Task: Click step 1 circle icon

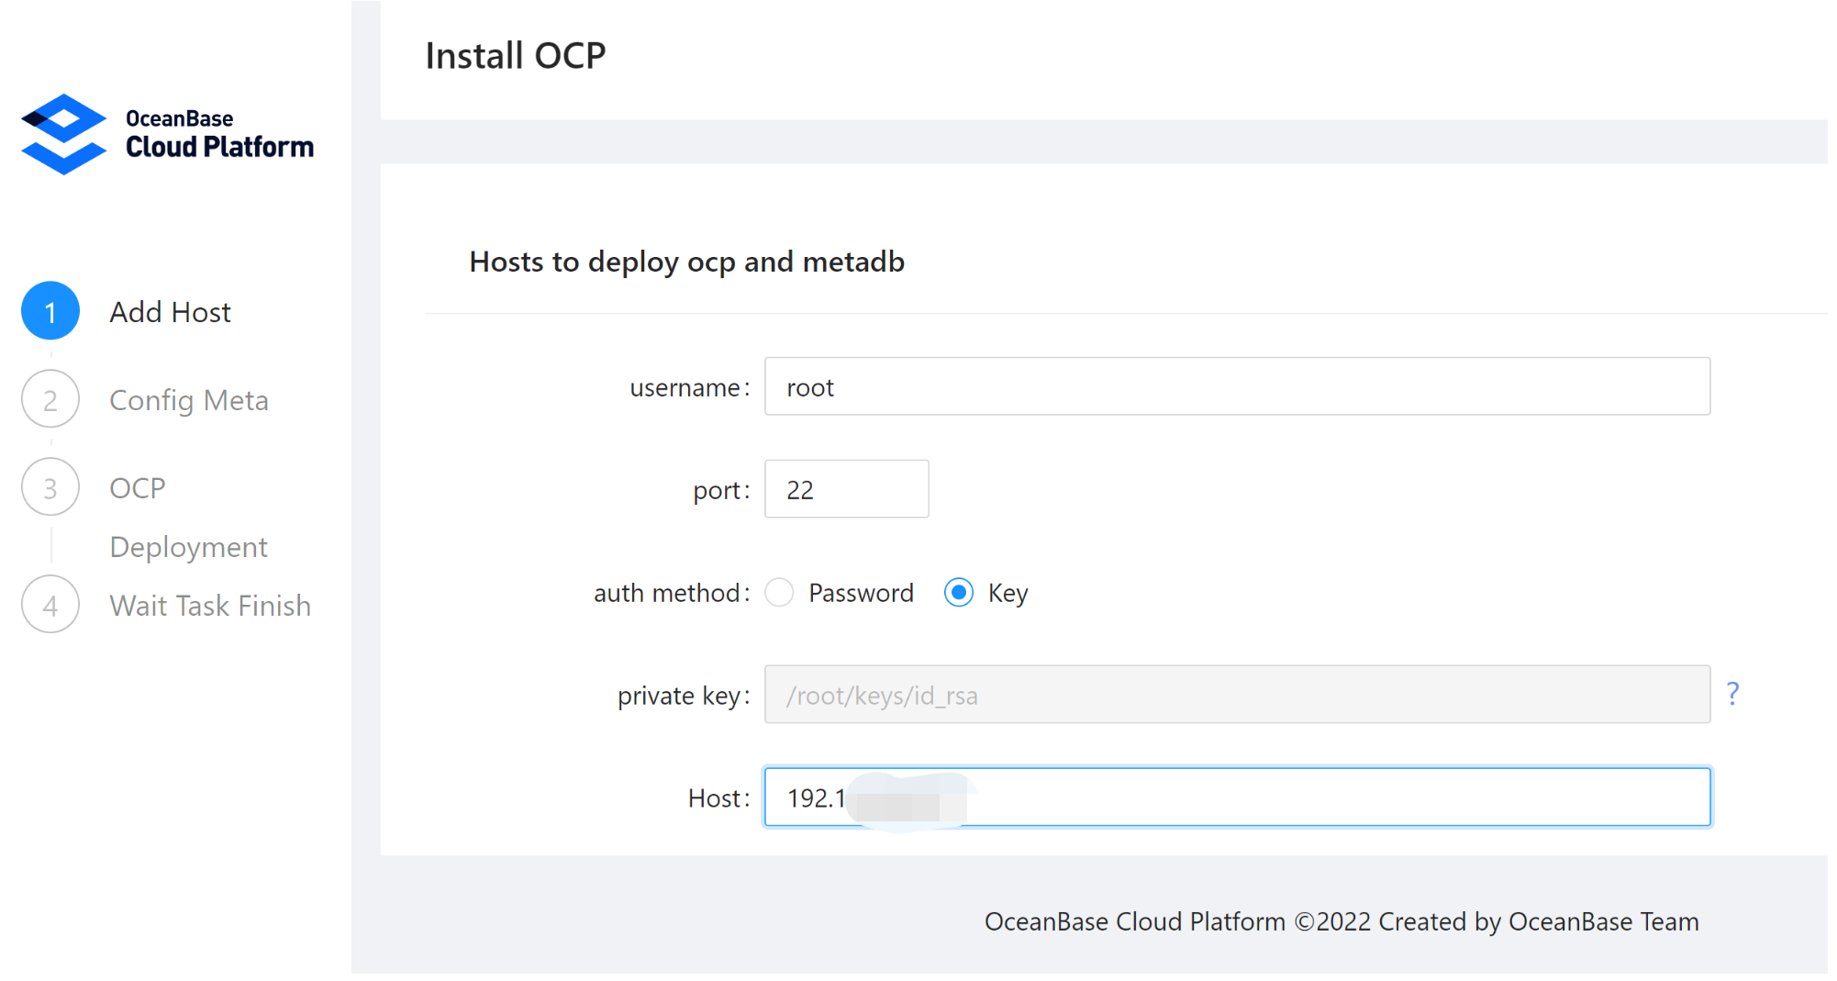Action: pos(50,311)
